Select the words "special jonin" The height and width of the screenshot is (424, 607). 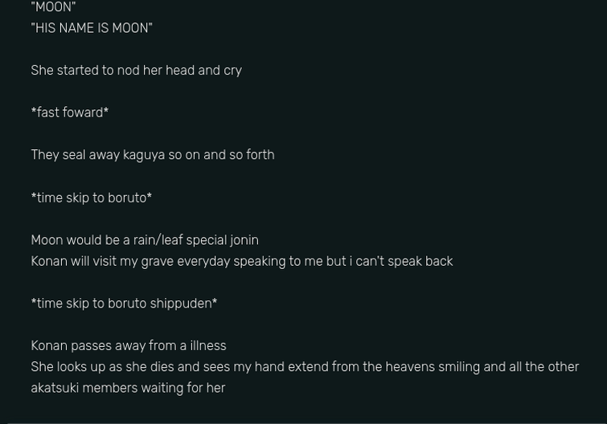[222, 240]
